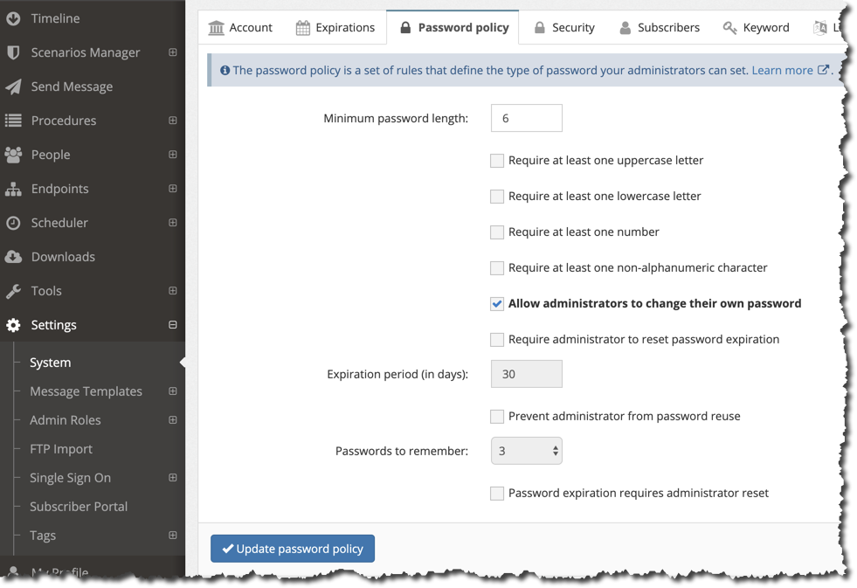This screenshot has width=857, height=588.
Task: Click the Scheduler clock icon
Action: 13,223
